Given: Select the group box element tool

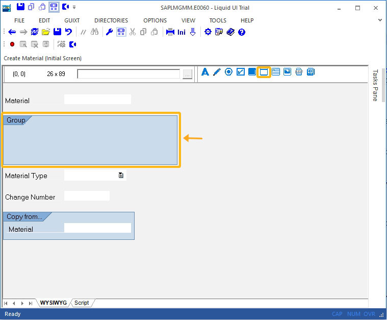Looking at the screenshot, I should [264, 72].
